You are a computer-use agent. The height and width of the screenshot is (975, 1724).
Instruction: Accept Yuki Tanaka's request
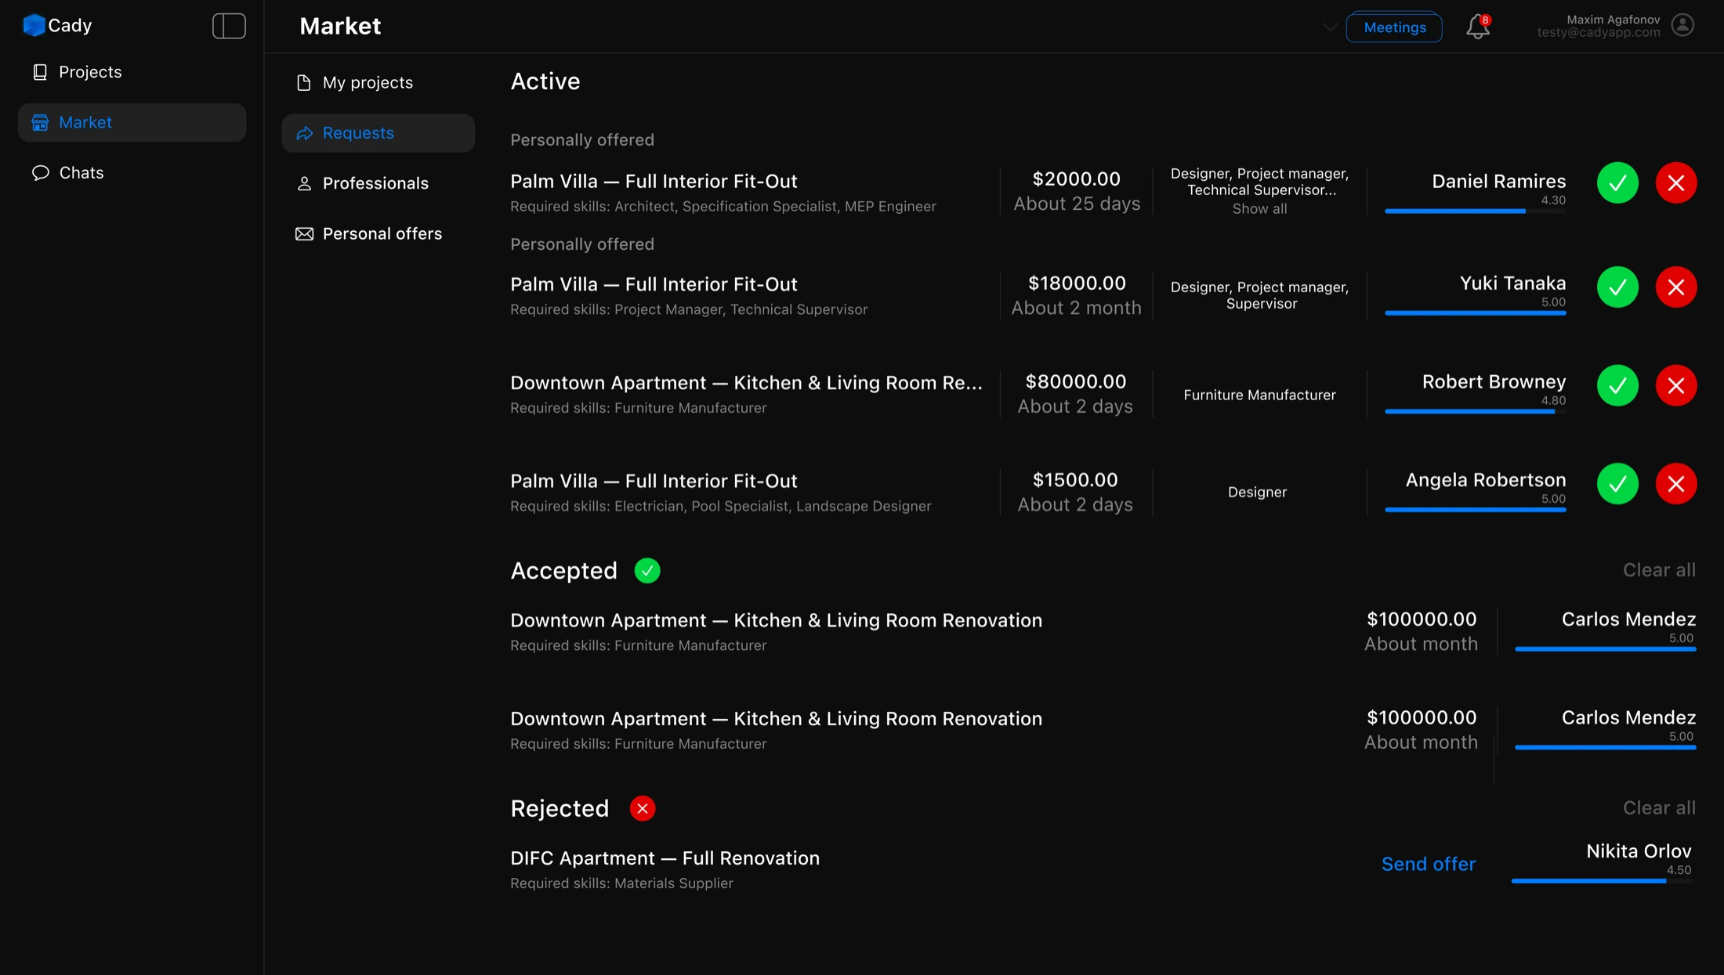point(1617,287)
